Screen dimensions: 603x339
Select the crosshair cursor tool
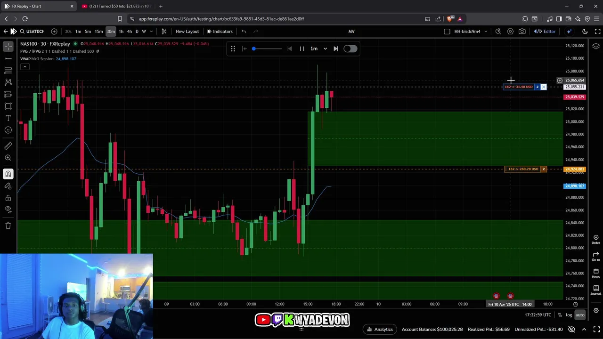(8, 46)
